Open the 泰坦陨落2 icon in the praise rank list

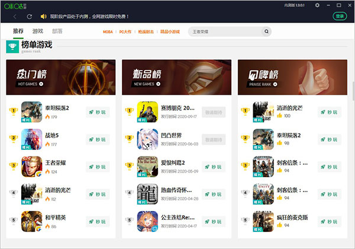click(x=263, y=139)
